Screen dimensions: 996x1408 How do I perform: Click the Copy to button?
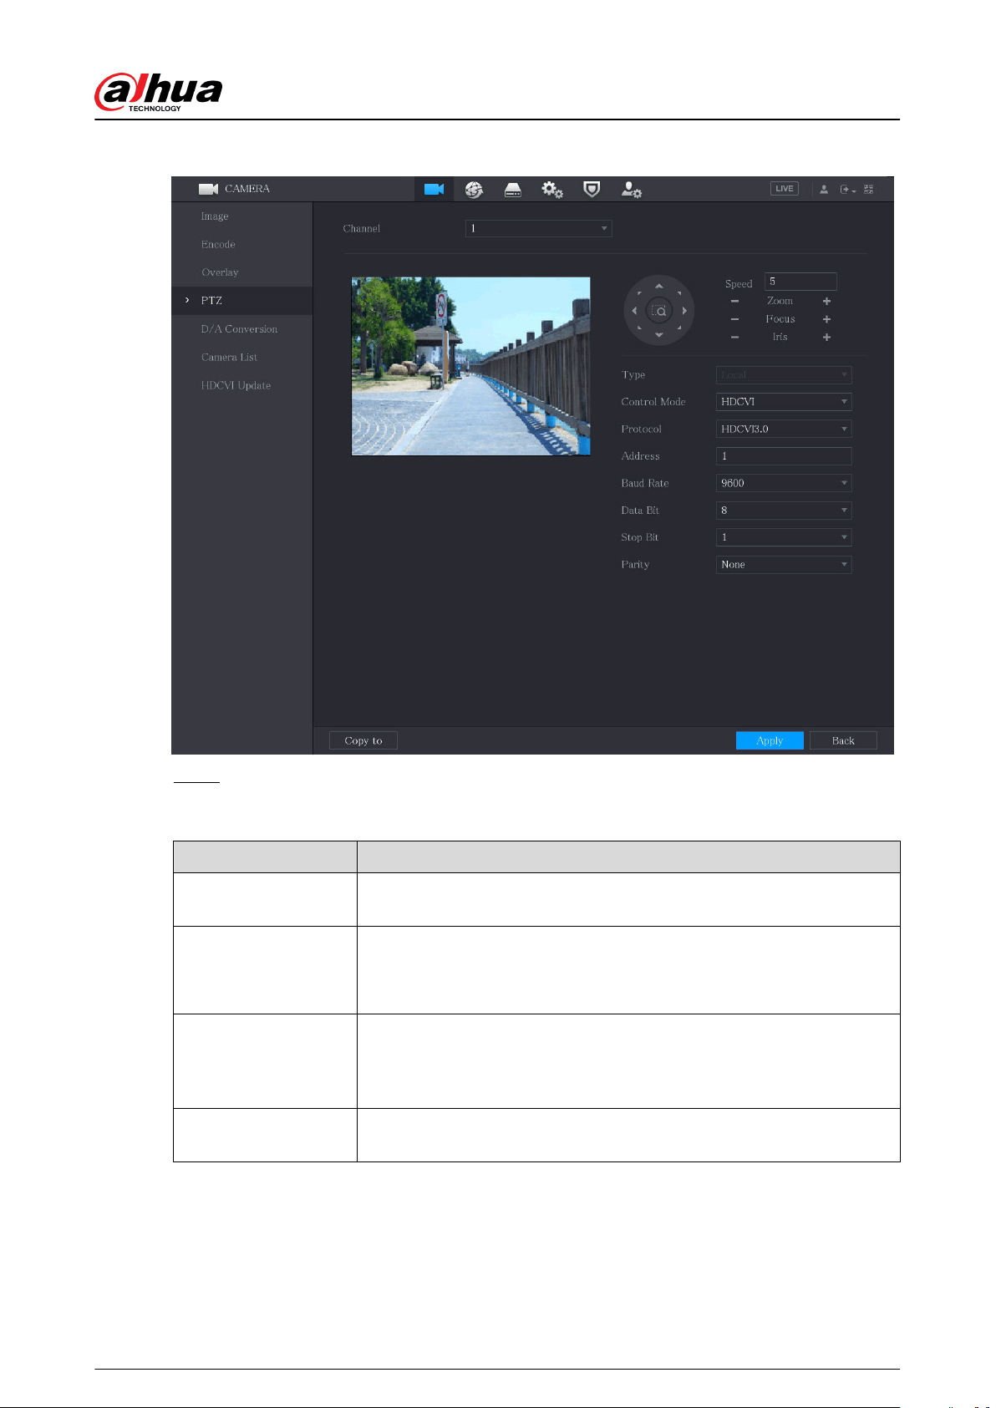point(363,740)
